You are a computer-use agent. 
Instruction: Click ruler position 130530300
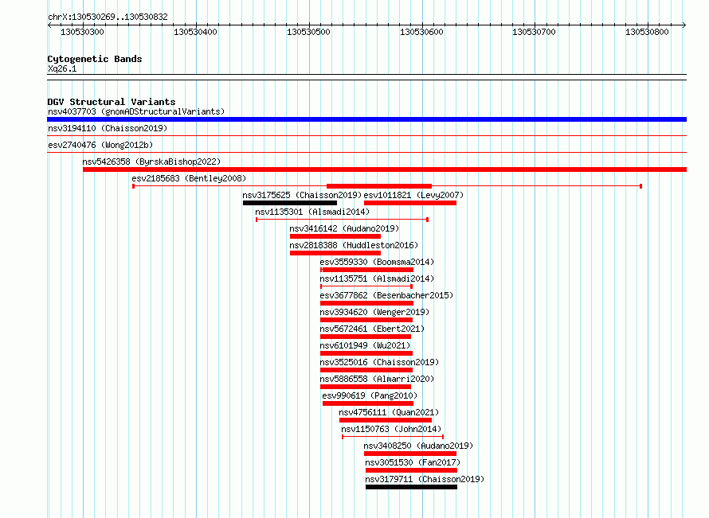(82, 32)
